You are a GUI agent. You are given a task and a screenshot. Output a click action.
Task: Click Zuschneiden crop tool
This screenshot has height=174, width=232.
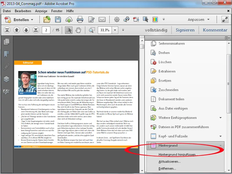[168, 90]
